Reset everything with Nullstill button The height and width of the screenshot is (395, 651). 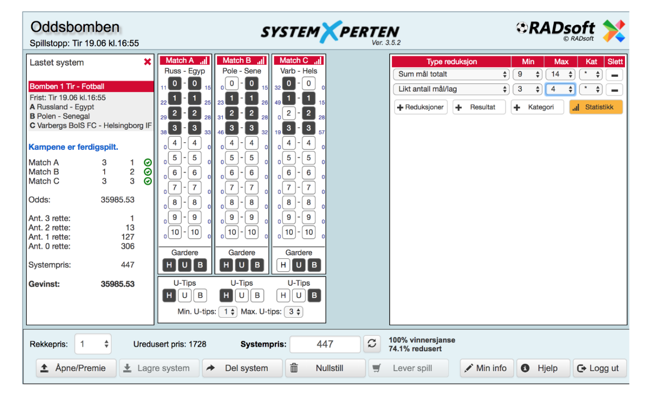(x=325, y=368)
